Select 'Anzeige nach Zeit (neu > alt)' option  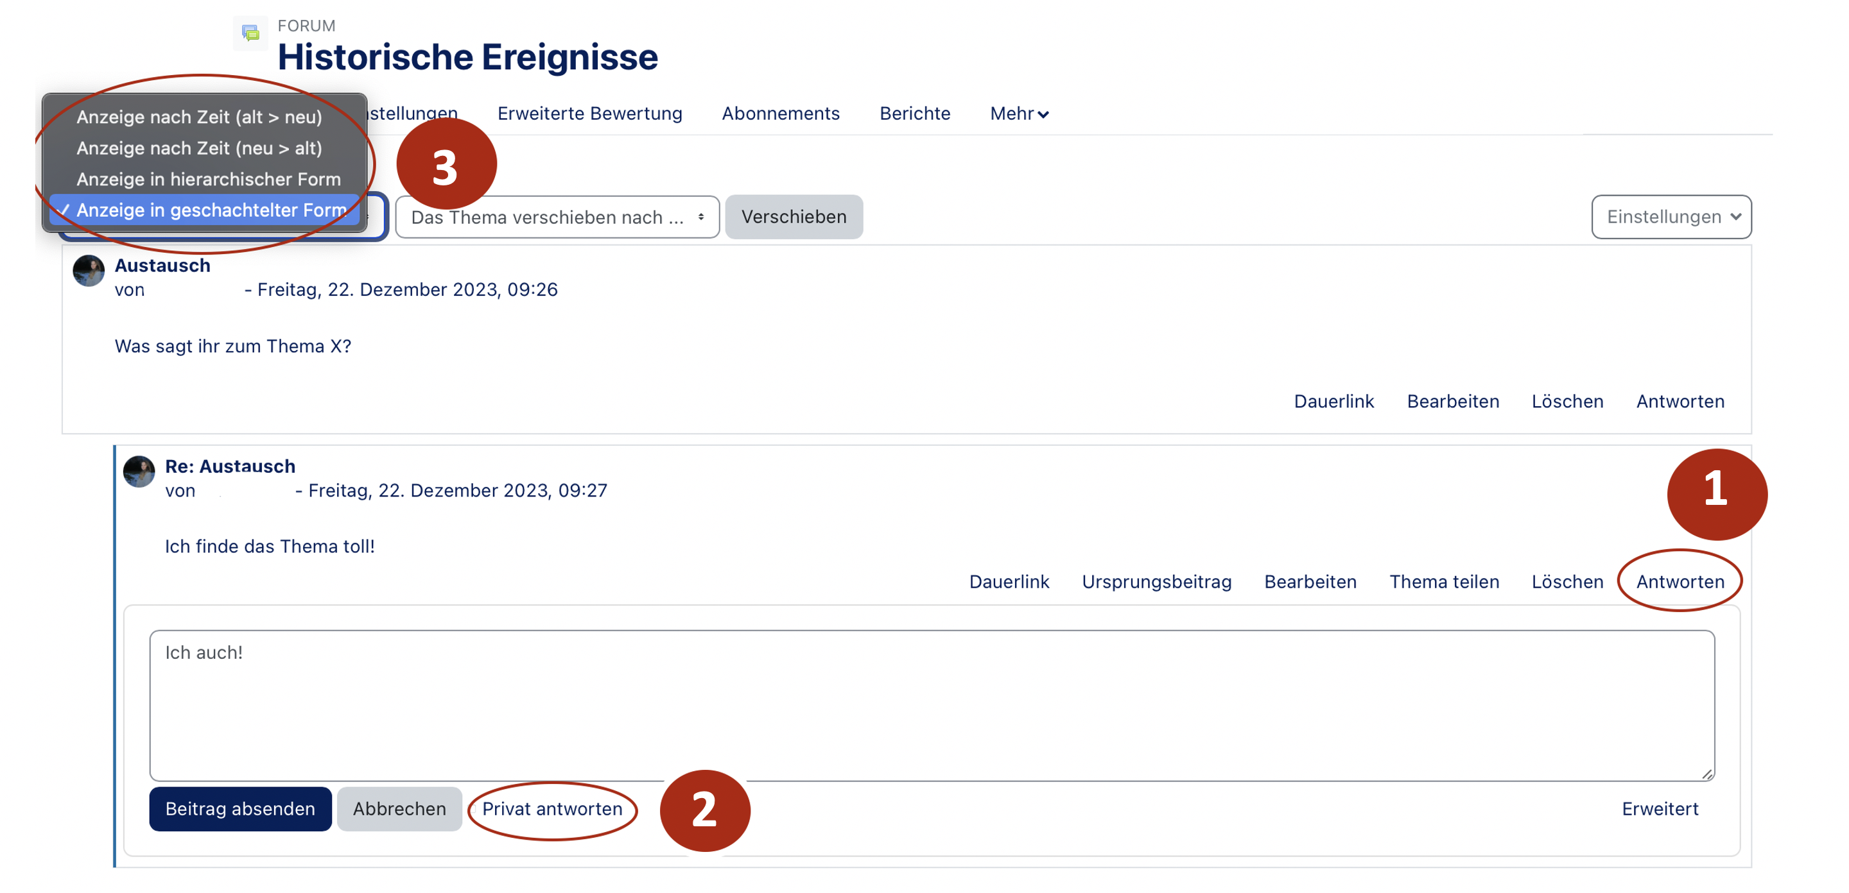pos(199,148)
